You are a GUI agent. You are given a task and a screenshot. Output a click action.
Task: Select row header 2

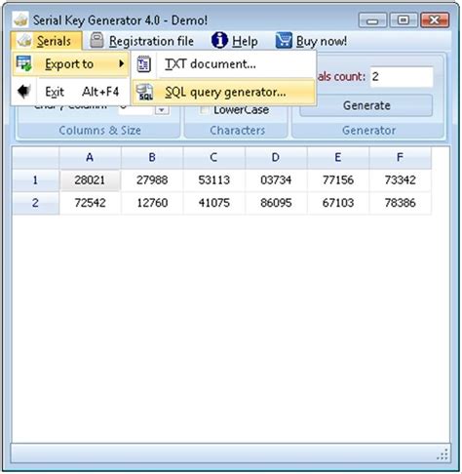click(36, 203)
